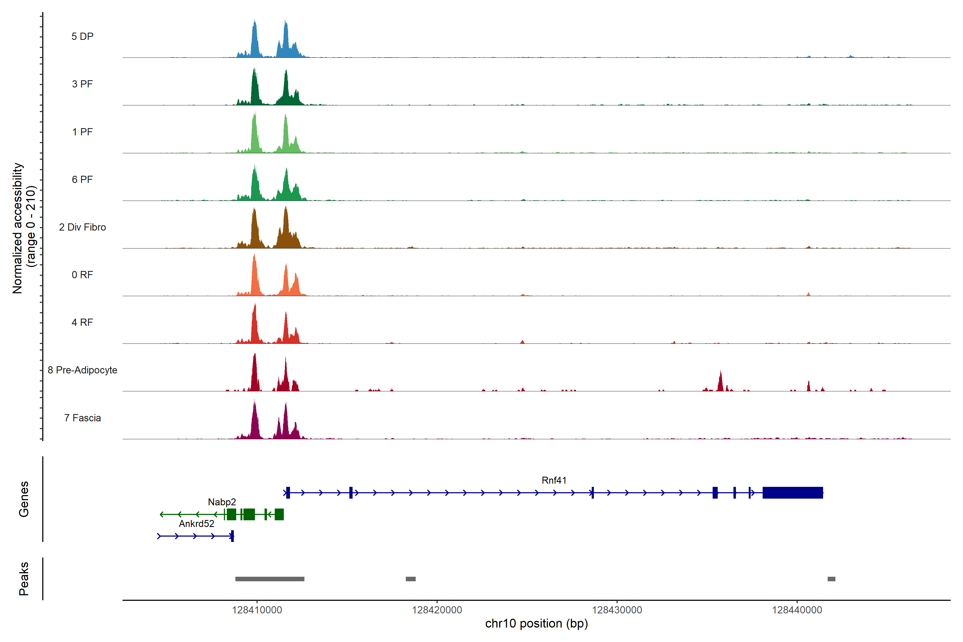
Task: Click the chr10 position axis title
Action: (536, 624)
